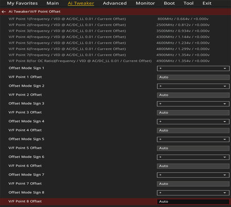Select the V/F Point 4 Offset input field
This screenshot has height=207, width=231.
click(x=193, y=130)
